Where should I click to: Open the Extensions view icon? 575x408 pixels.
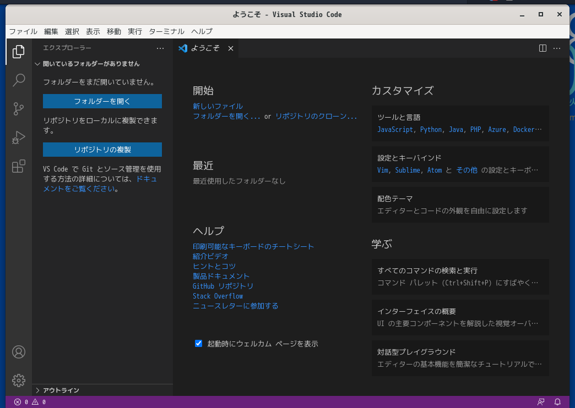[x=18, y=166]
